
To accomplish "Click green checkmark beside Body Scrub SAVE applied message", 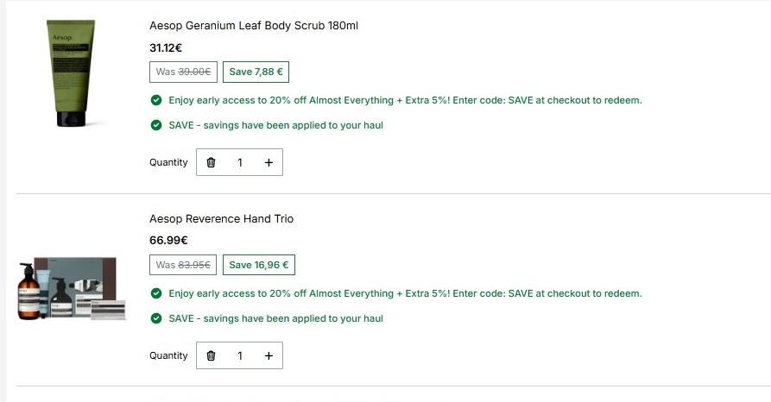I will click(156, 125).
